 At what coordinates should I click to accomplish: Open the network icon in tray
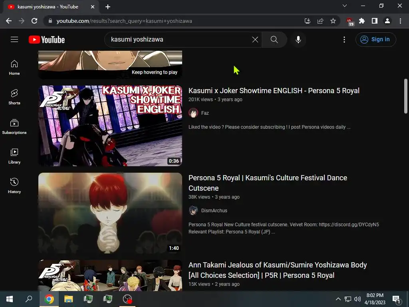click(x=348, y=299)
